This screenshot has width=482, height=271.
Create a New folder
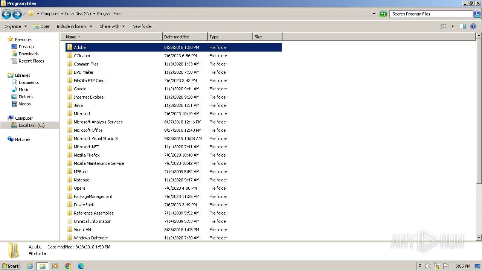(142, 26)
